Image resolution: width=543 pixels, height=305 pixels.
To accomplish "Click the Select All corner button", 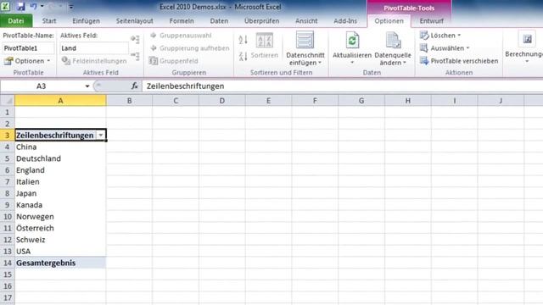I will pos(8,101).
